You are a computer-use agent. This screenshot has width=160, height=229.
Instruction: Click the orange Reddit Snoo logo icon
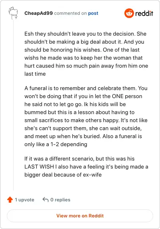[129, 13]
